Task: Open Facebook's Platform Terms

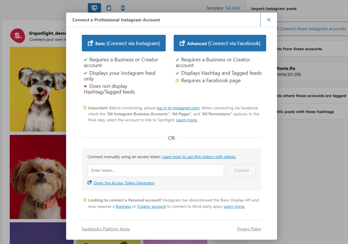Action: (x=106, y=229)
